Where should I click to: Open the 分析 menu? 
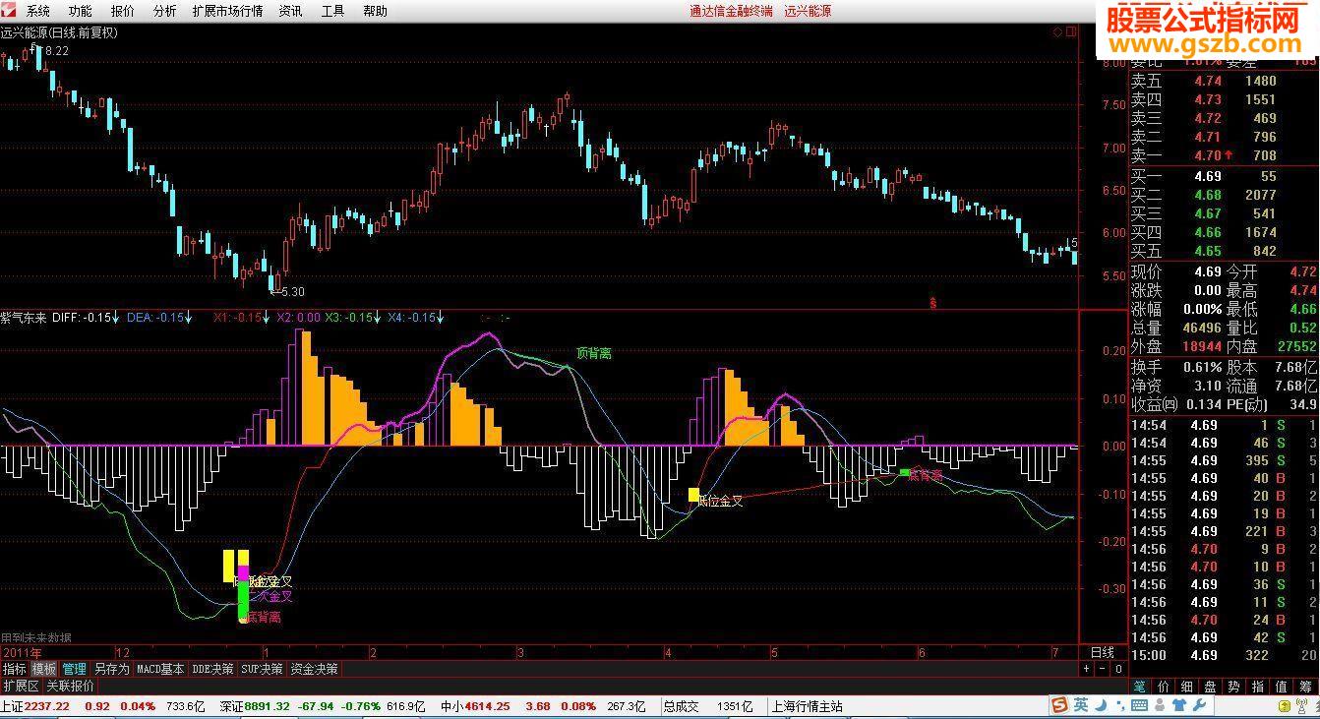[x=164, y=11]
